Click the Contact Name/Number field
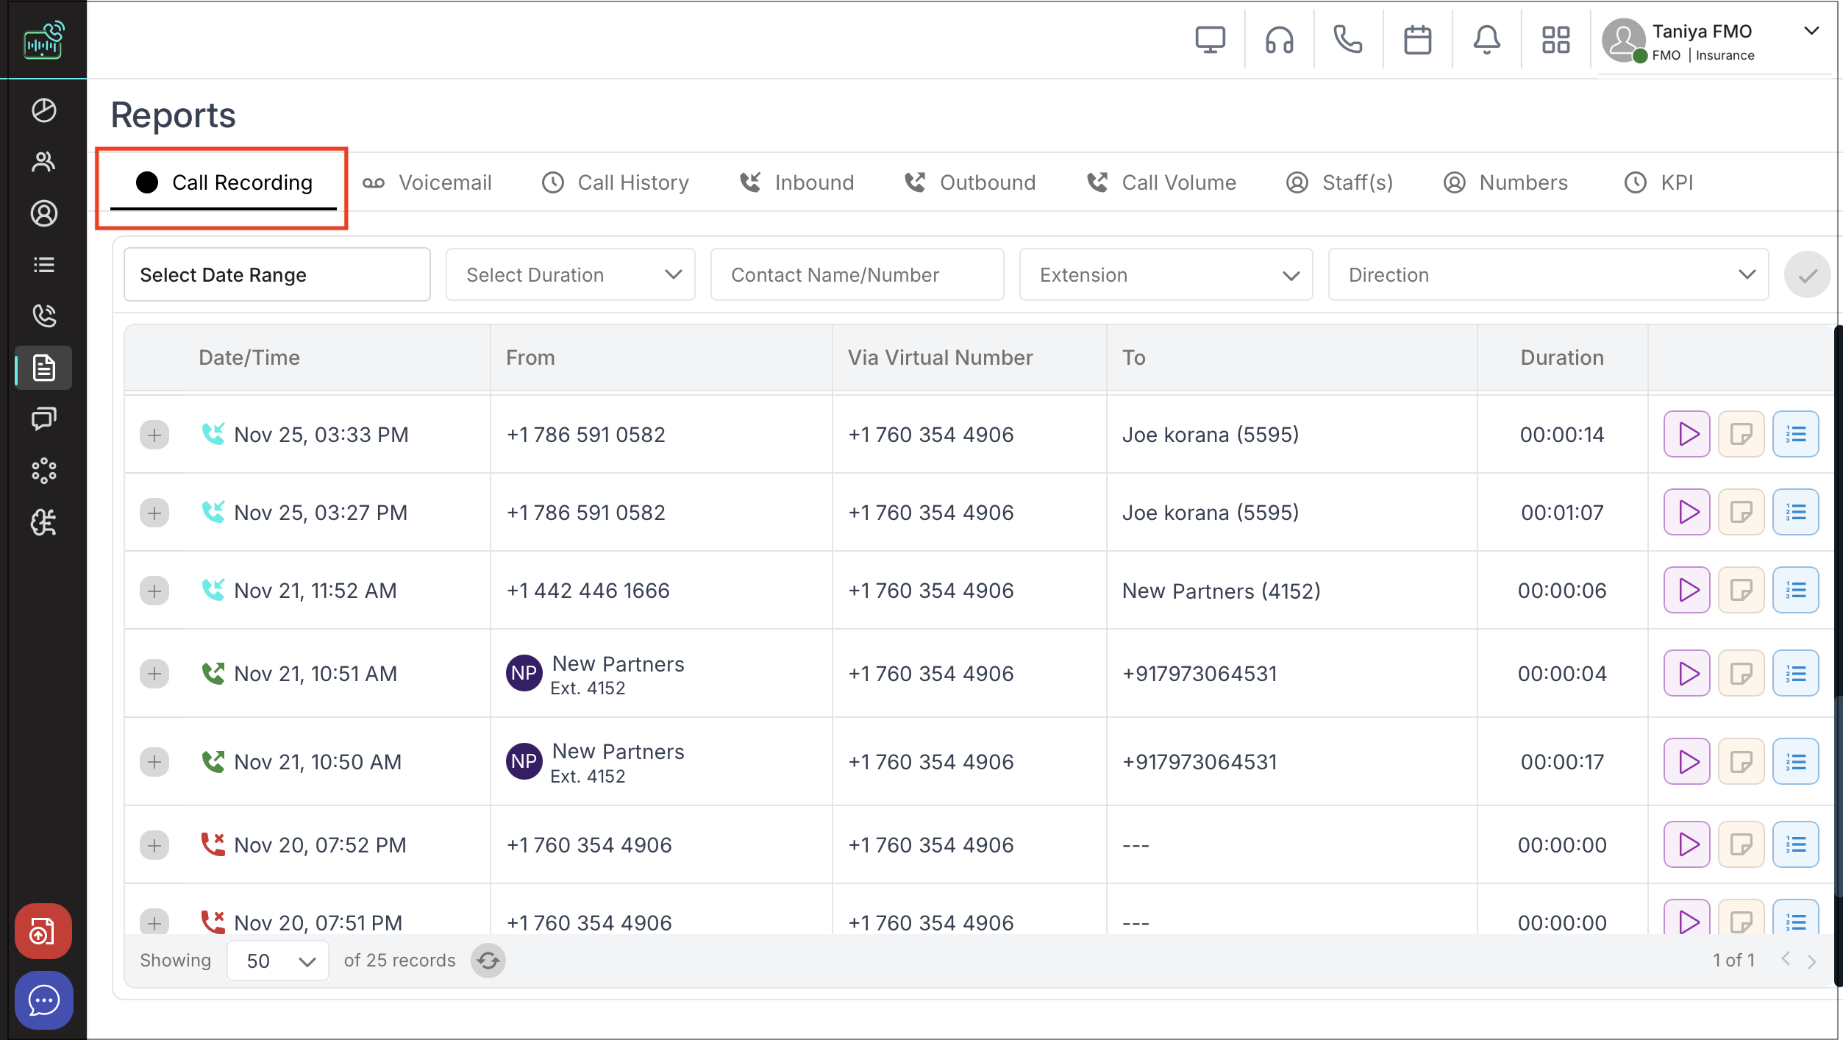The image size is (1843, 1040). tap(857, 275)
